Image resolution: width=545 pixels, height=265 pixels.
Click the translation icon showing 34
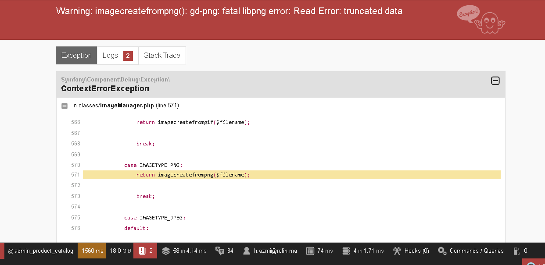pyautogui.click(x=220, y=251)
